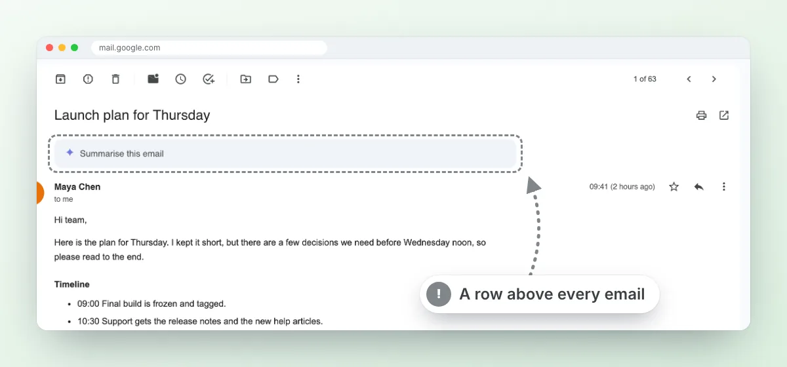Viewport: 787px width, 367px height.
Task: Mark the email as unread
Action: coord(153,79)
